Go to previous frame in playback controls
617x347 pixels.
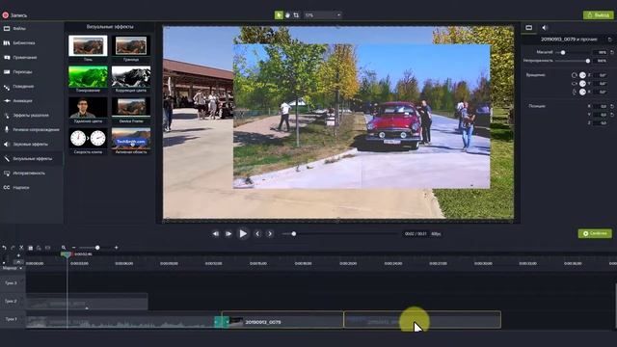pos(216,233)
